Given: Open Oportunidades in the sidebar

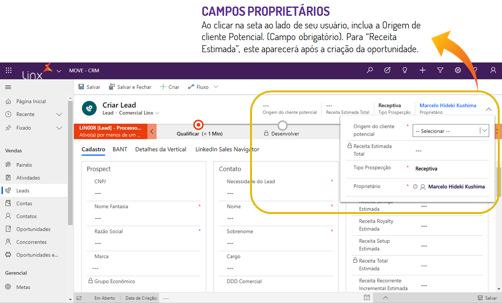Looking at the screenshot, I should click(x=34, y=229).
